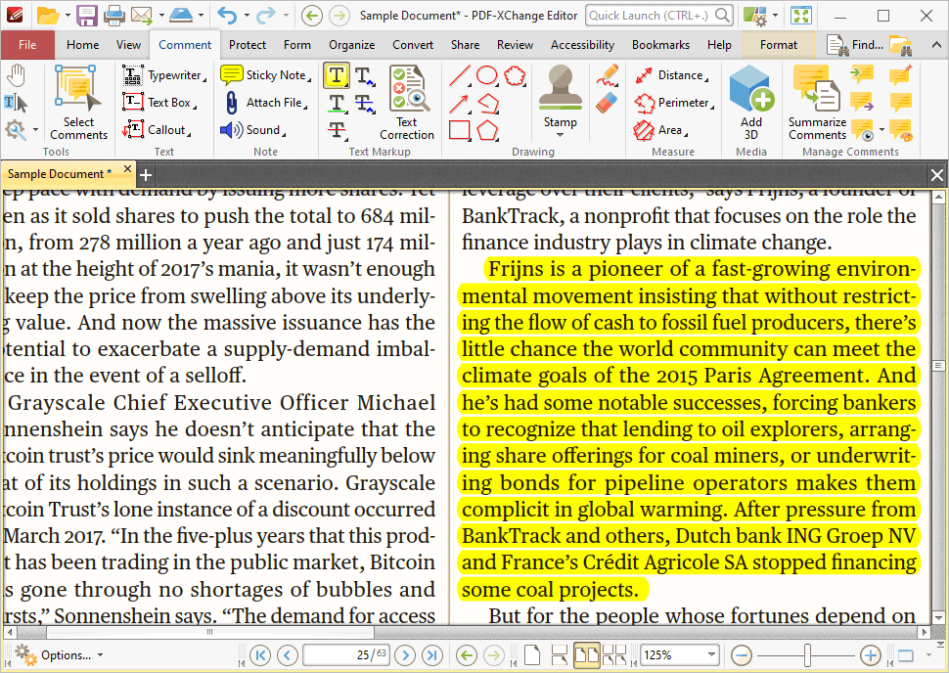Image resolution: width=949 pixels, height=673 pixels.
Task: Click the vertical scrollbar thumb
Action: coord(938,366)
